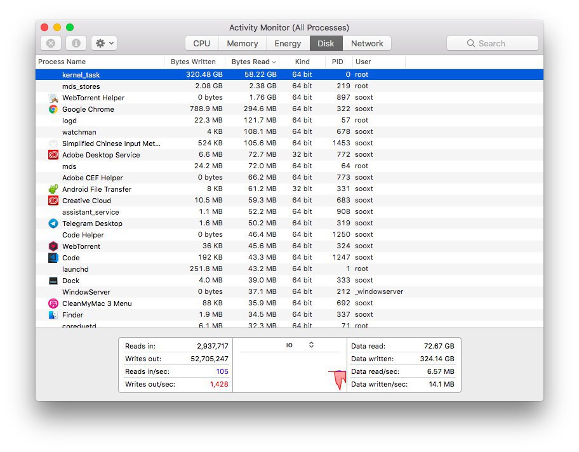Click the Android File Transfer icon
This screenshot has width=579, height=452.
(53, 189)
